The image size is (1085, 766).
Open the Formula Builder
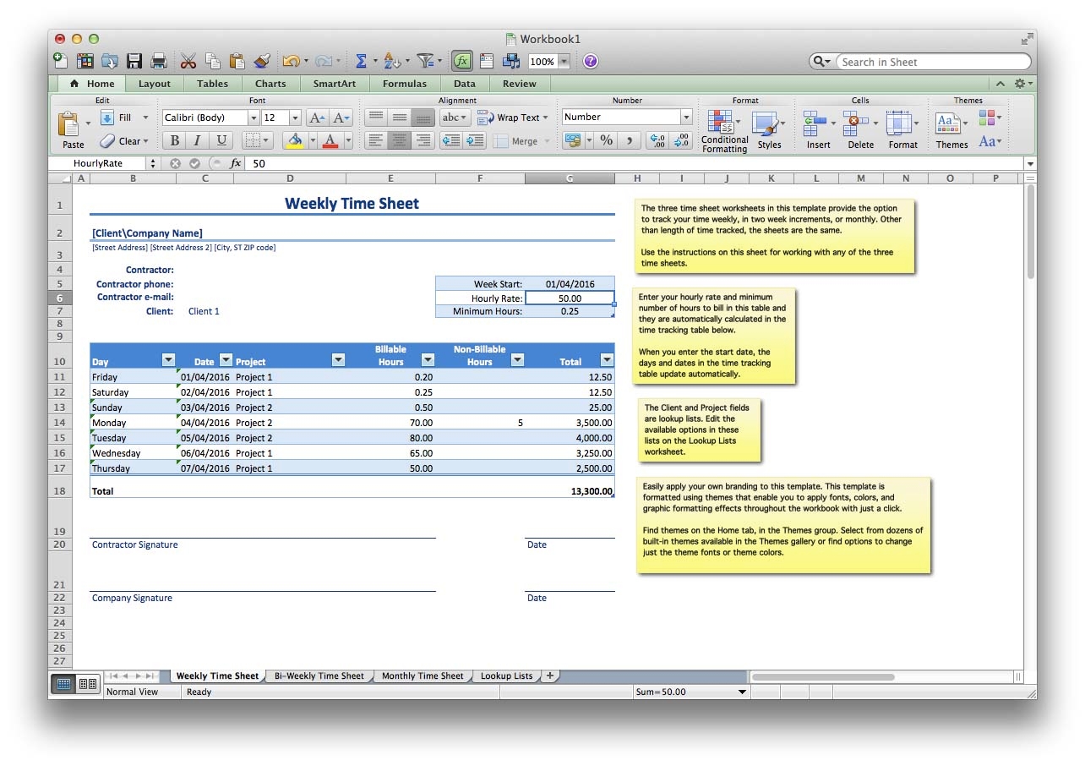click(462, 61)
